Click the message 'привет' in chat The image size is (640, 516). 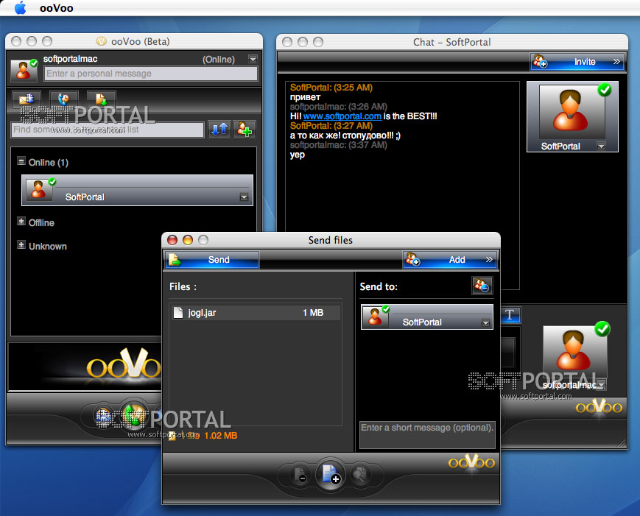305,97
